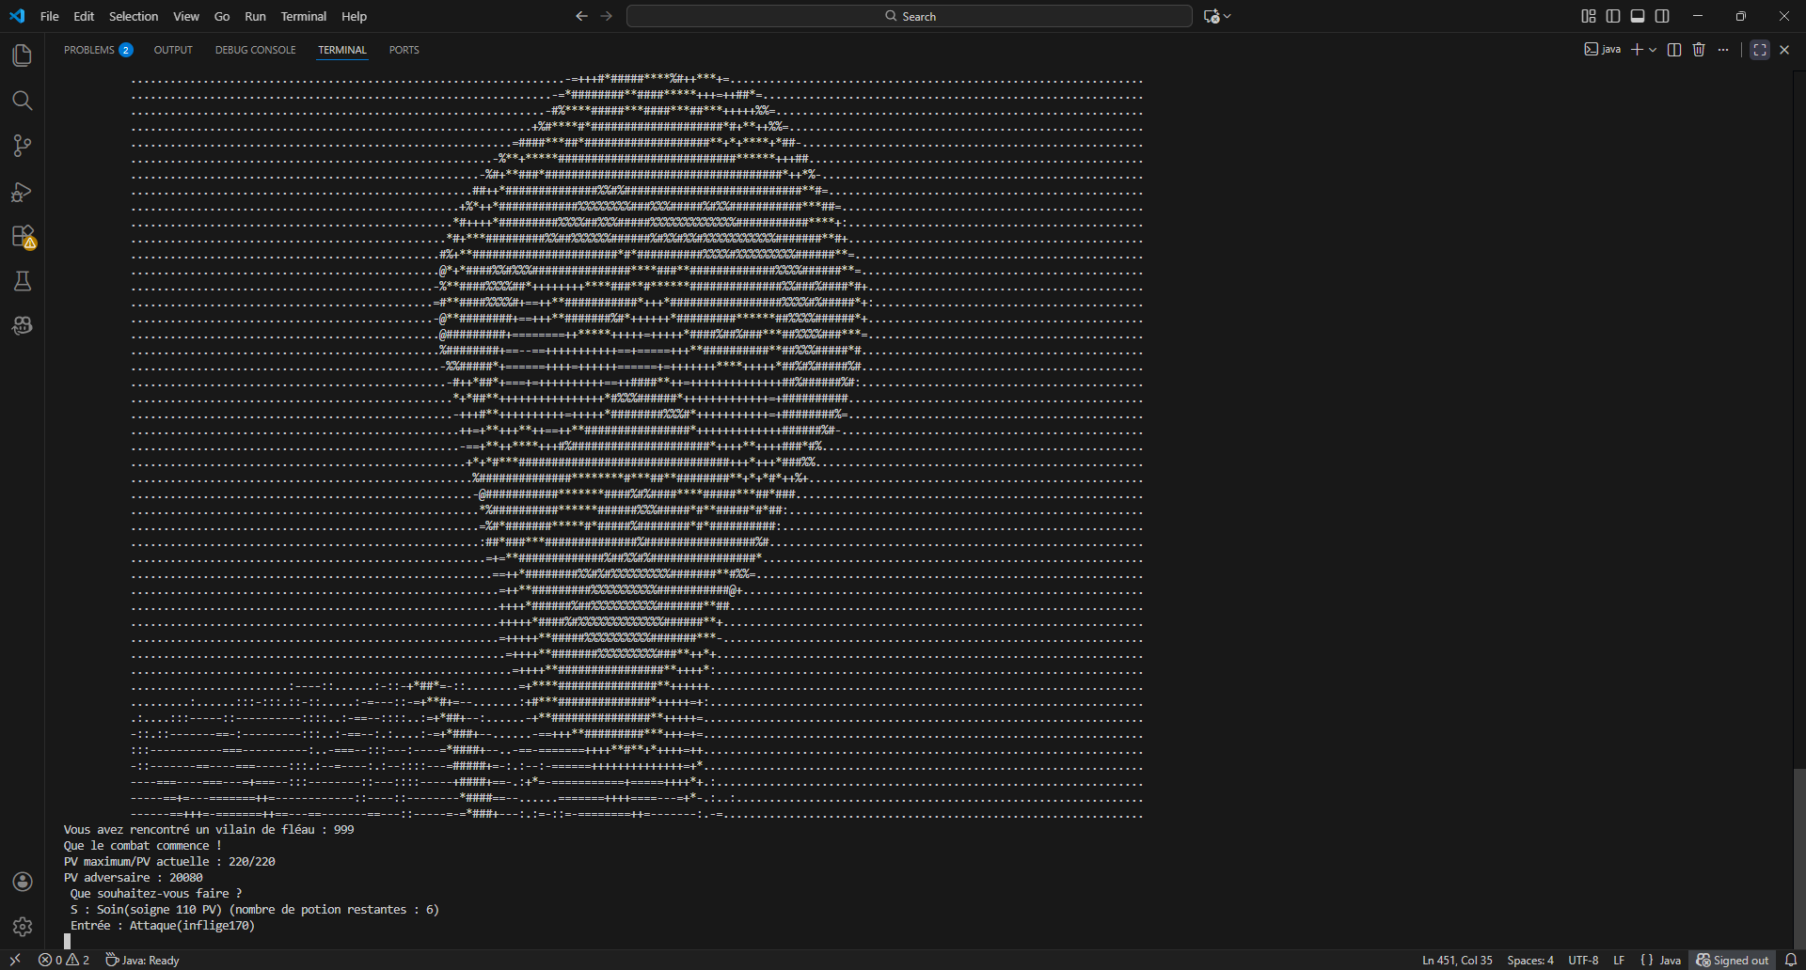Select the Terminal tab
The image size is (1806, 970).
[342, 50]
